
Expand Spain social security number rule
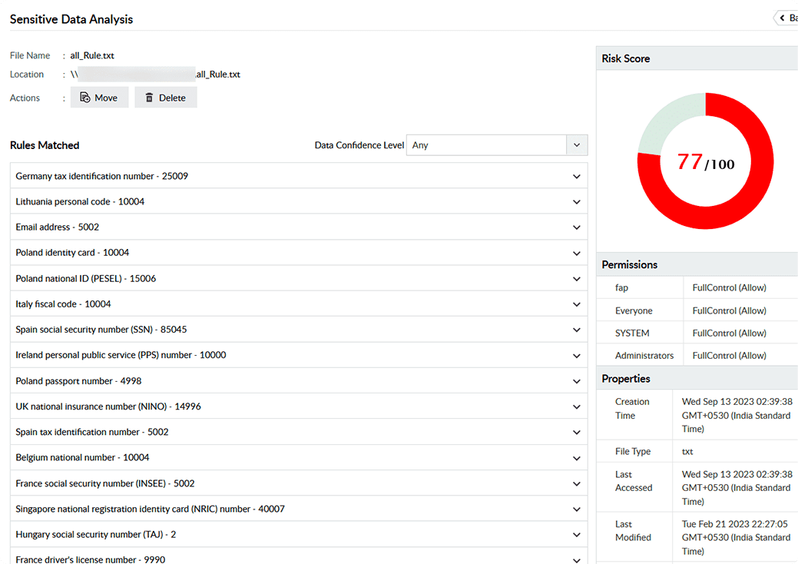[x=299, y=330]
